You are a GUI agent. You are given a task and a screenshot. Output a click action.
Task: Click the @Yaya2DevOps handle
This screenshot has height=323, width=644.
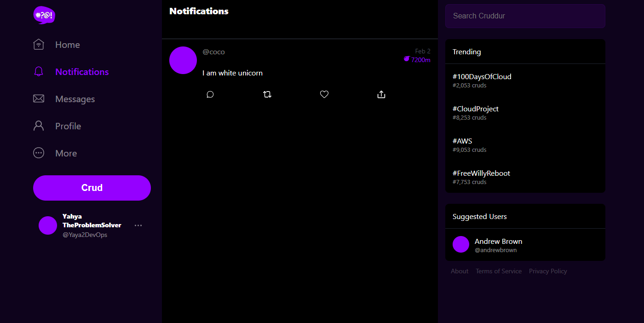[85, 235]
